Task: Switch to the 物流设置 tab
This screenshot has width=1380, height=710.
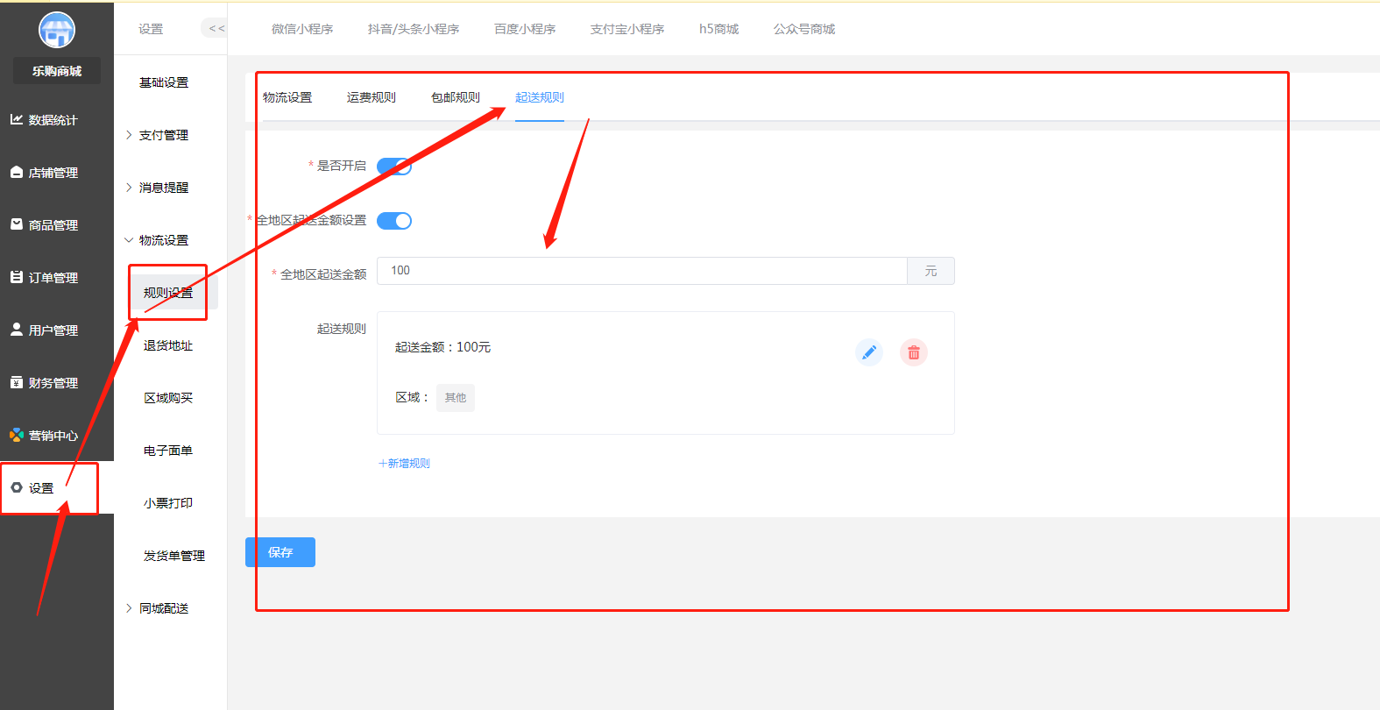Action: click(x=287, y=97)
